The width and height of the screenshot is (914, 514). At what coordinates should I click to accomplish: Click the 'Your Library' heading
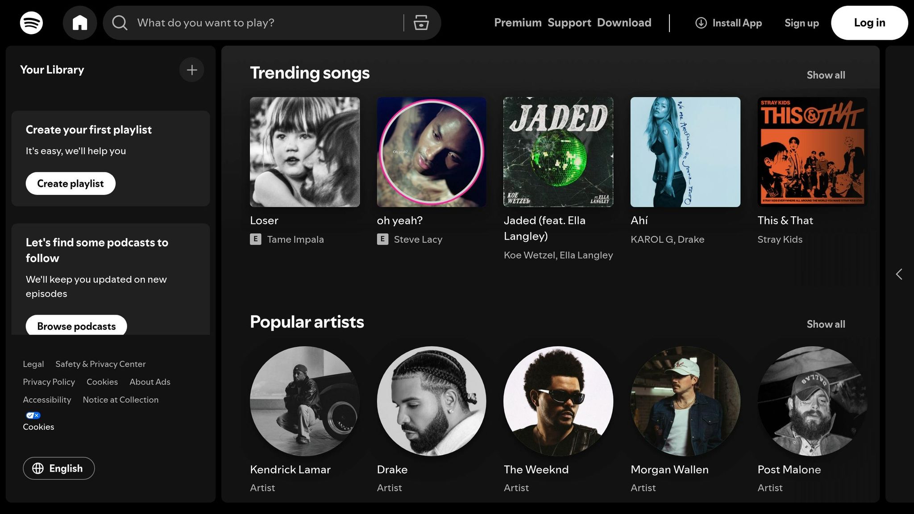click(52, 70)
